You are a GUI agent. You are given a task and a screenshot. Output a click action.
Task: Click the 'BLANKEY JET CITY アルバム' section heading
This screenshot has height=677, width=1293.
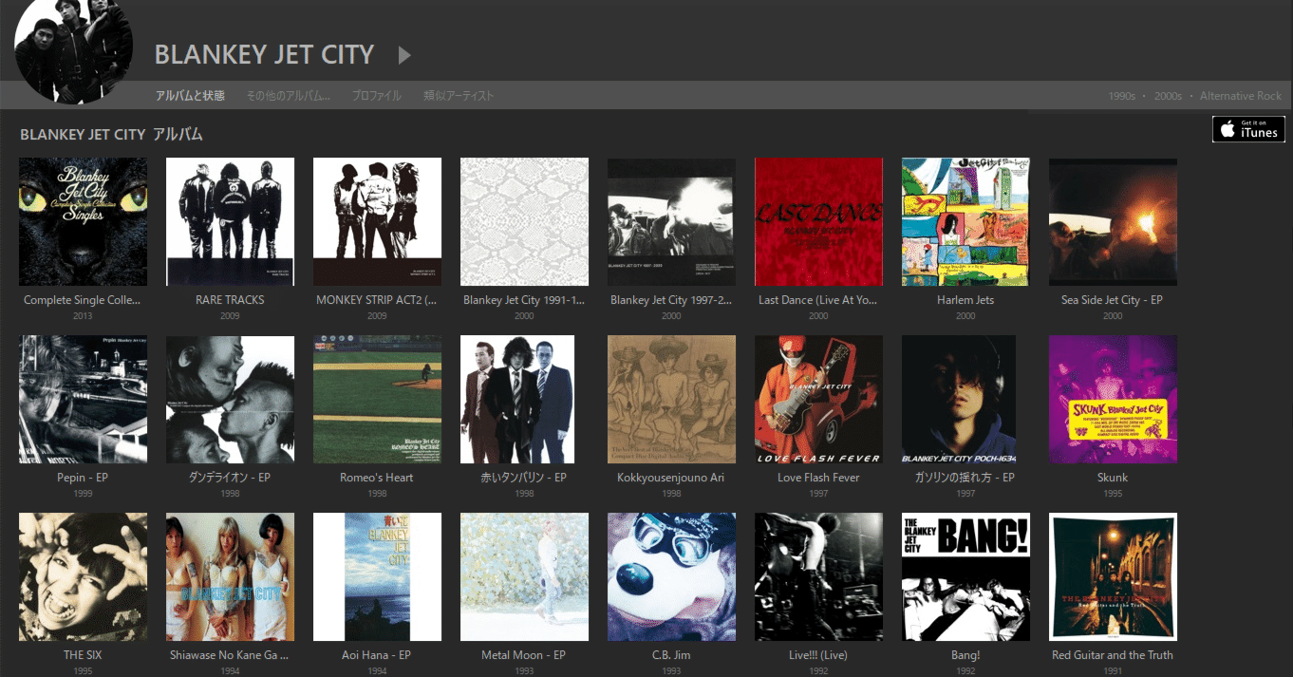coord(112,135)
